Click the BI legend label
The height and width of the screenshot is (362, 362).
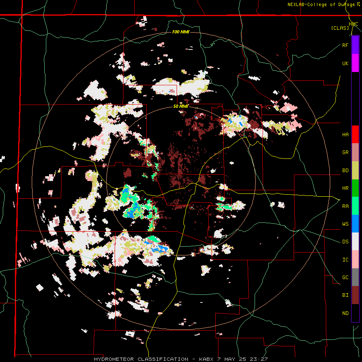345,295
